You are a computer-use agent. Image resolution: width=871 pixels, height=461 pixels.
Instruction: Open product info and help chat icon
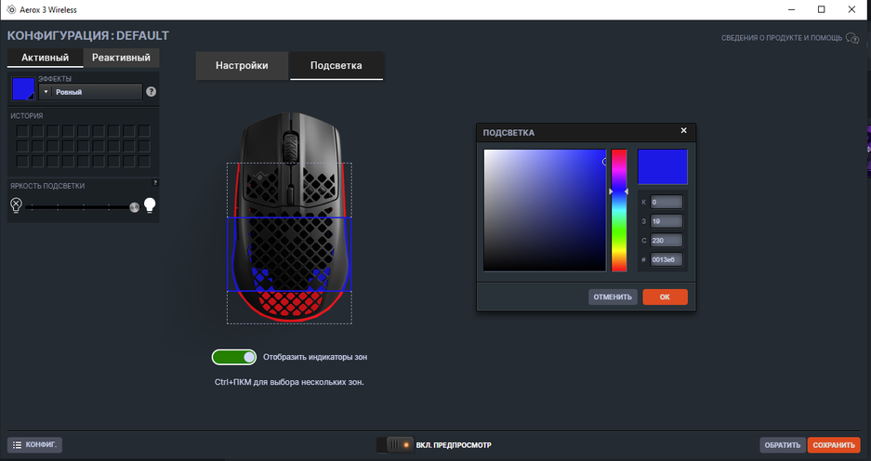coord(852,38)
